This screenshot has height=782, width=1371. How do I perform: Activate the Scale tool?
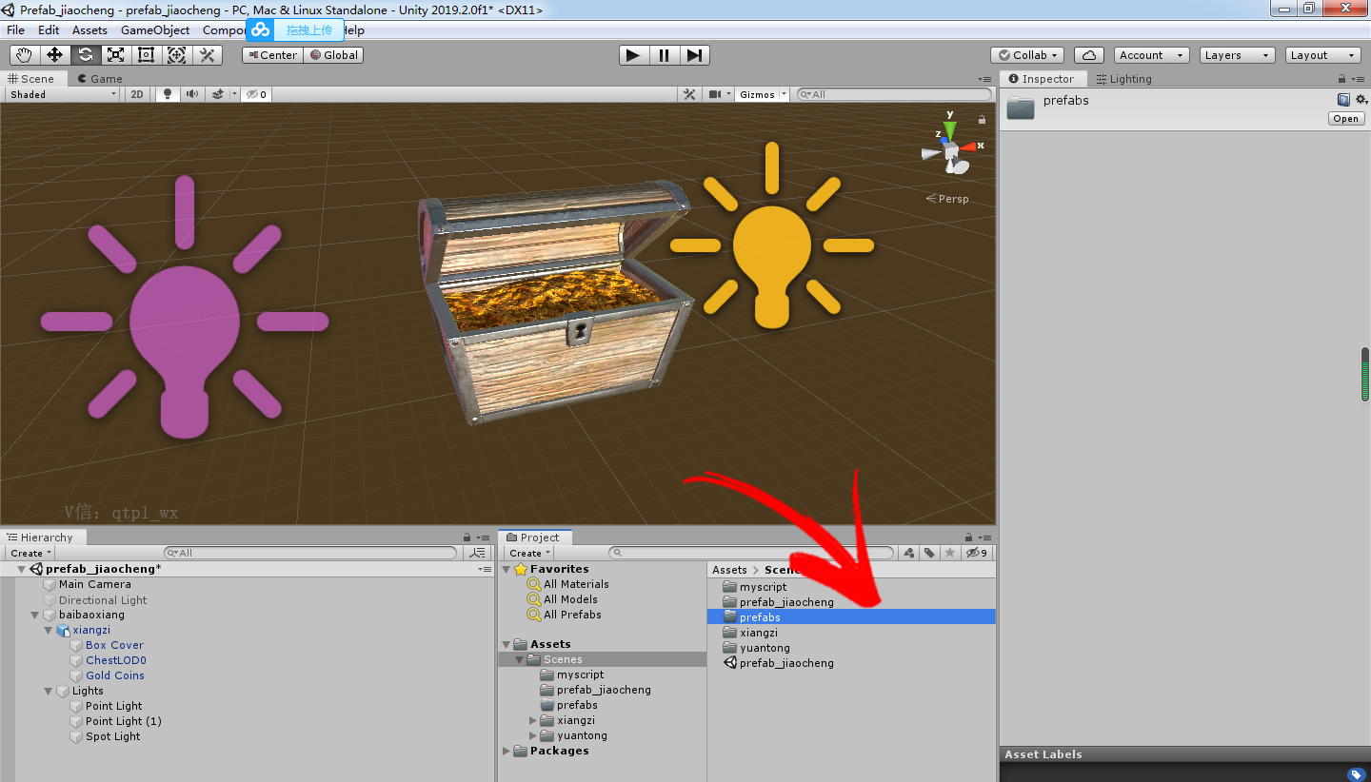[115, 54]
